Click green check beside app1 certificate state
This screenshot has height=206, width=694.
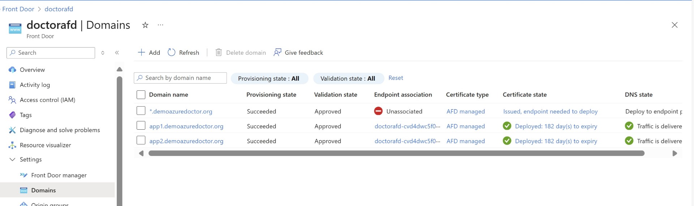coord(507,126)
